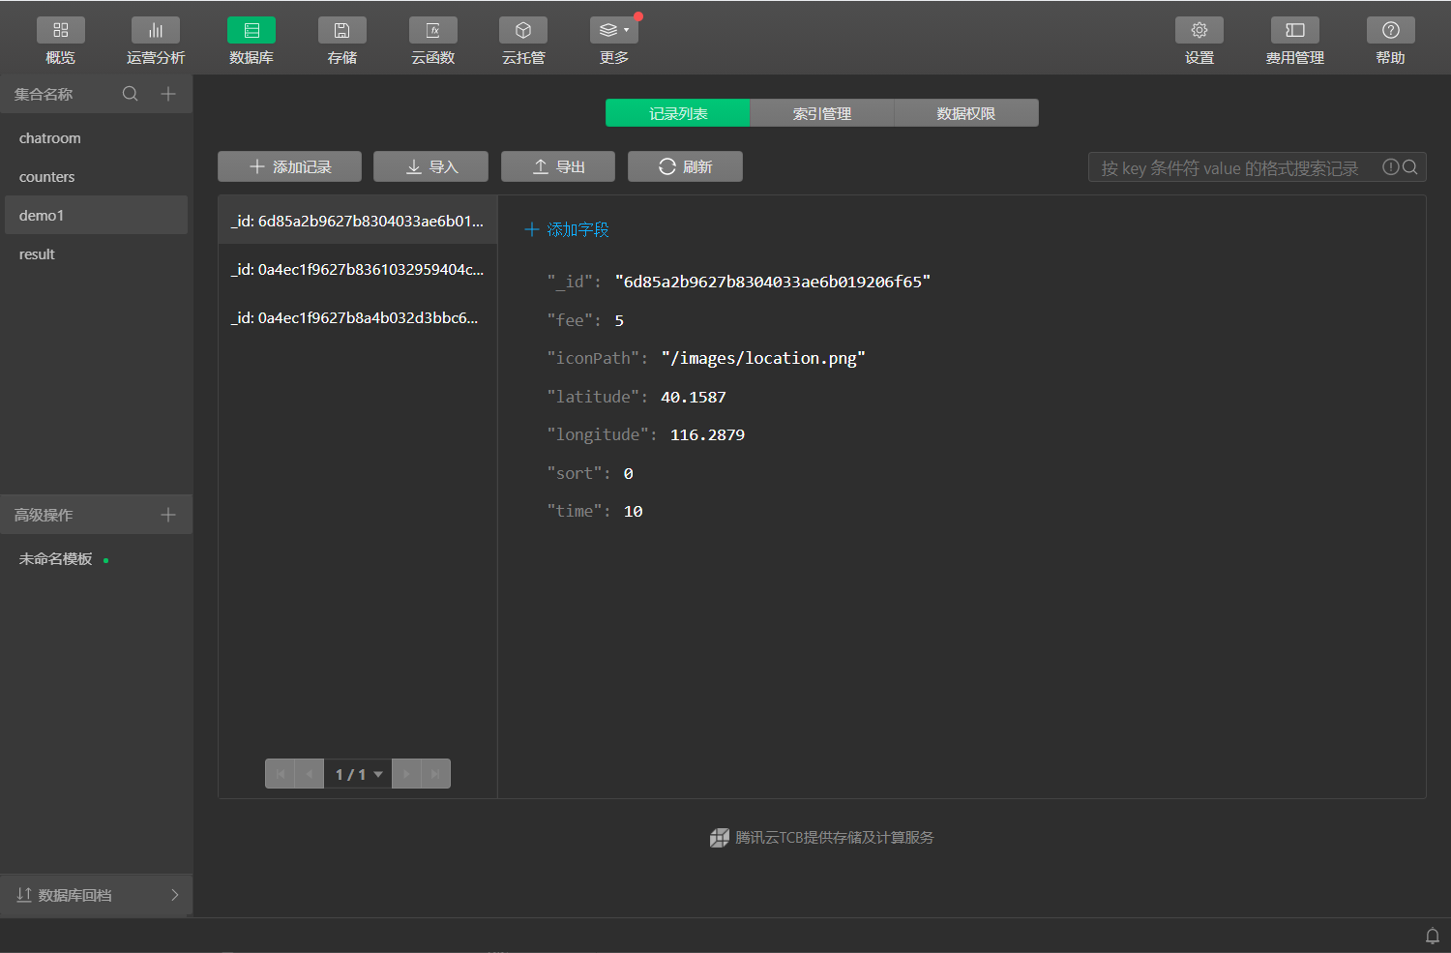Click the fee value 5
Image resolution: width=1451 pixels, height=953 pixels.
pos(619,320)
